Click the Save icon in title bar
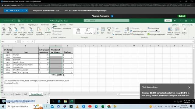The width and height of the screenshot is (195, 109). 19,21
